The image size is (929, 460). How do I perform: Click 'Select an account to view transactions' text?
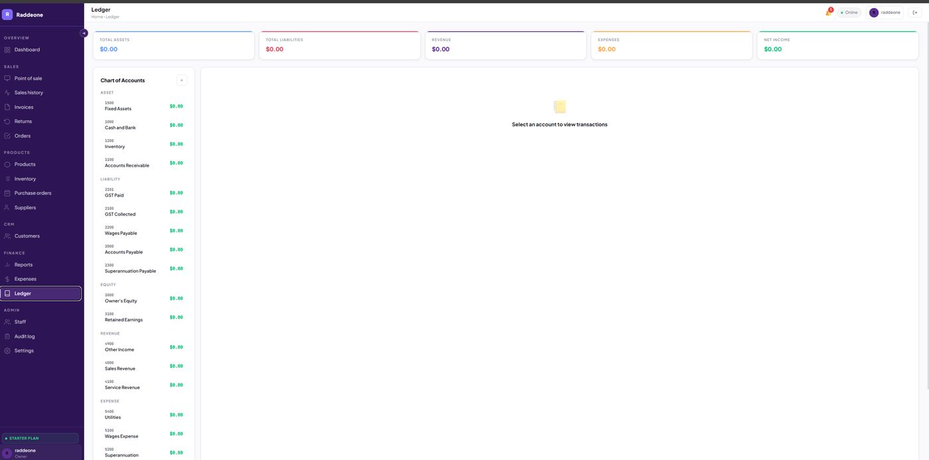coord(559,125)
